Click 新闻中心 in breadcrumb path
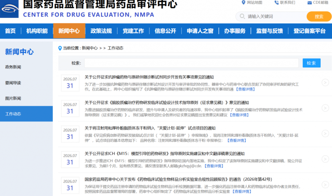Viewport: 332px width, 196px height. click(x=89, y=48)
